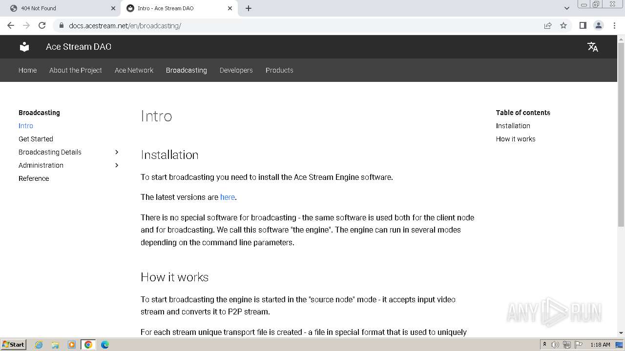
Task: Open File Explorer from the taskbar
Action: (x=55, y=345)
